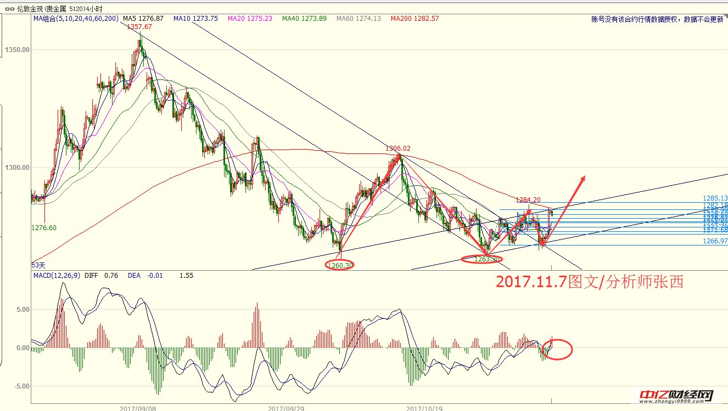The width and height of the screenshot is (728, 411).
Task: Open MACD(12,26,9) indicator parameters
Action: pos(57,276)
